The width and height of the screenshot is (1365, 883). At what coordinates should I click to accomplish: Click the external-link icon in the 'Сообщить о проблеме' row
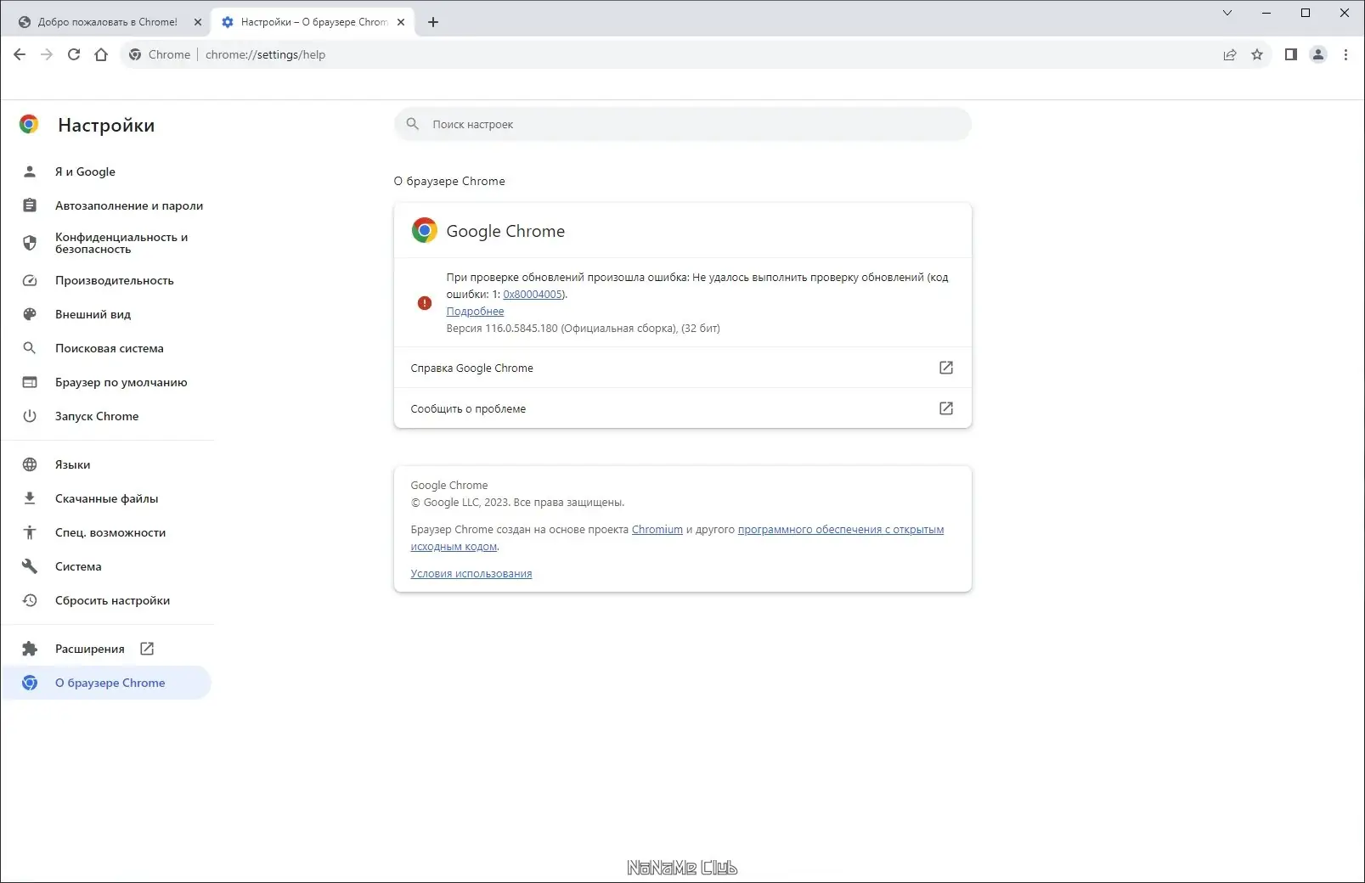point(946,408)
